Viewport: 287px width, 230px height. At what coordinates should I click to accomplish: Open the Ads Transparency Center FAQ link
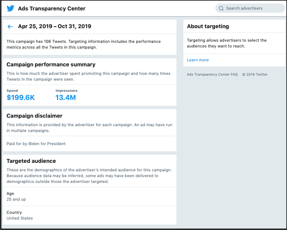212,74
